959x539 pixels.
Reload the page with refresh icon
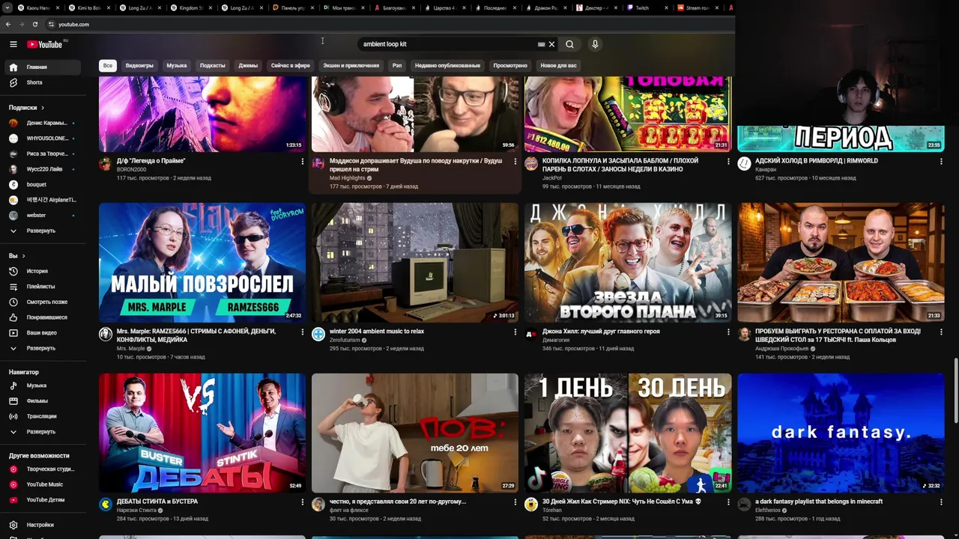pyautogui.click(x=34, y=24)
